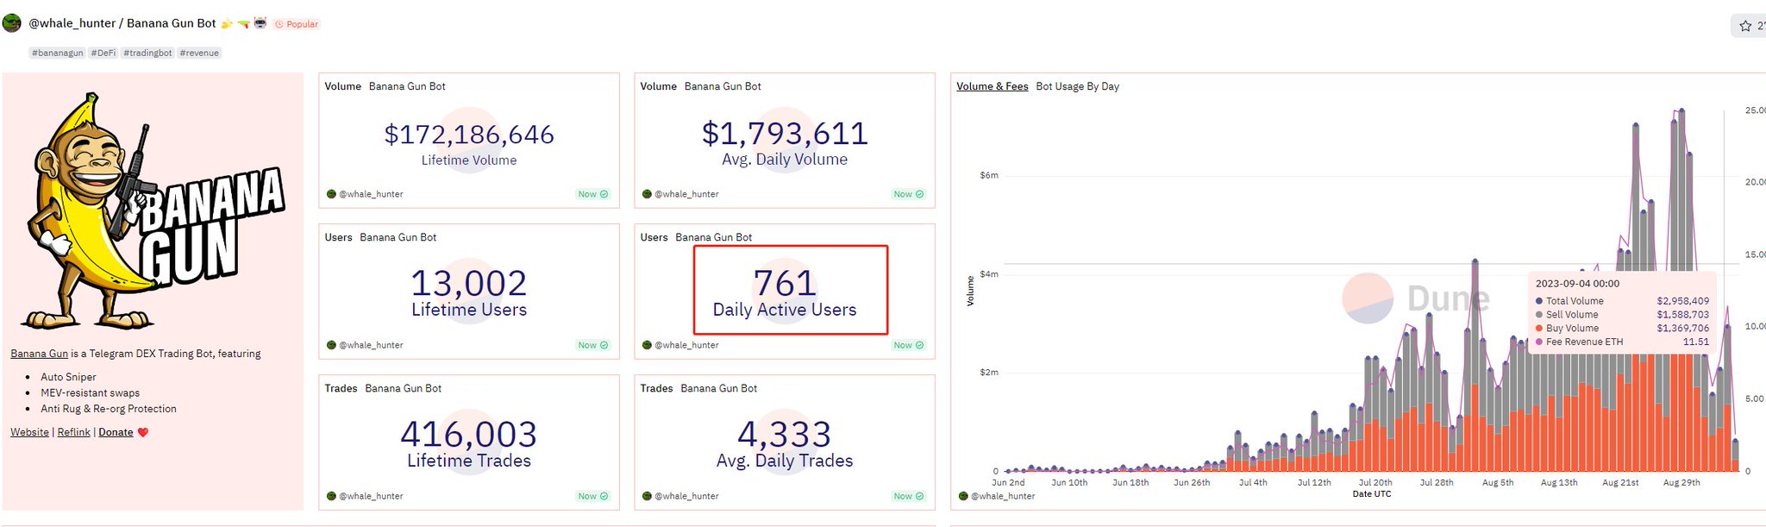Viewport: 1766px width, 527px height.
Task: Click the Now badge on Lifetime Volume card
Action: pos(593,194)
